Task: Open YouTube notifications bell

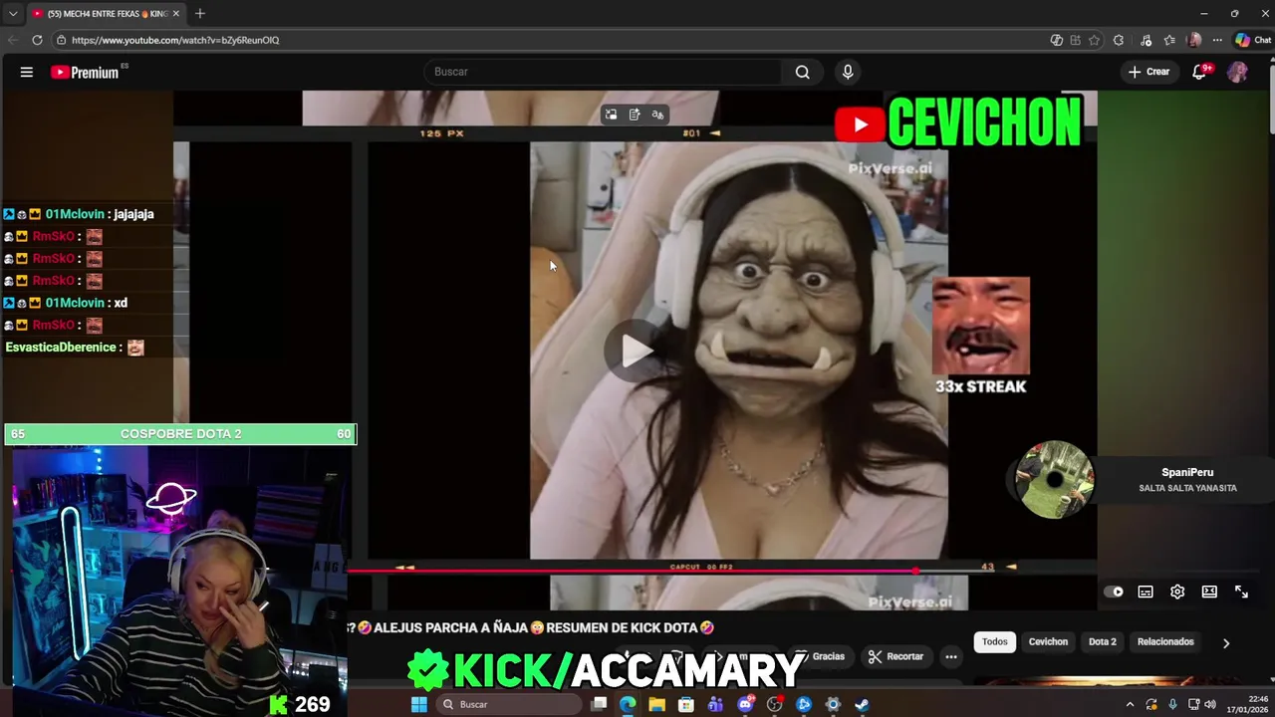Action: click(x=1200, y=72)
